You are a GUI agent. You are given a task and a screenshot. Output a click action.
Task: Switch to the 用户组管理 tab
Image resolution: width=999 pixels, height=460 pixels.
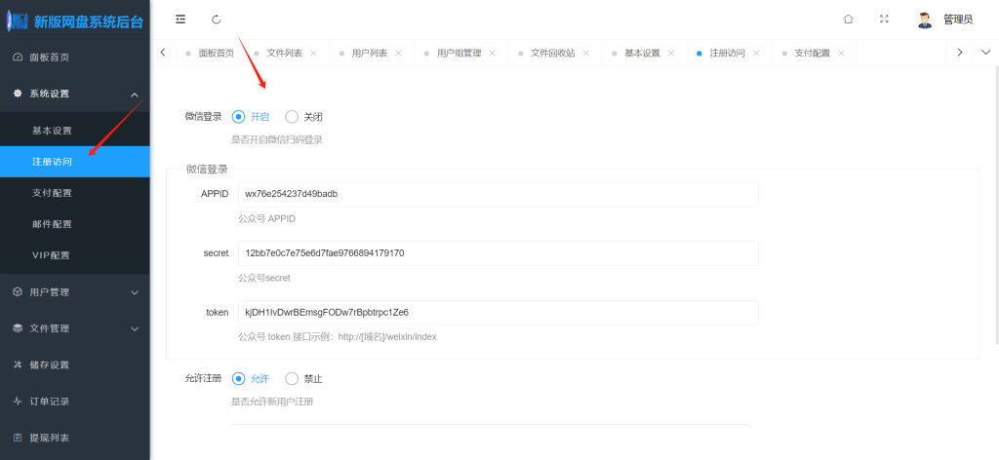tap(459, 53)
